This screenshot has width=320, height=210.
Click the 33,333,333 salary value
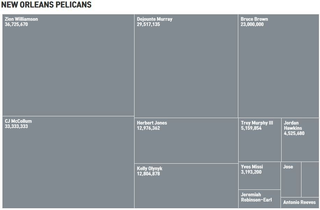pyautogui.click(x=16, y=126)
